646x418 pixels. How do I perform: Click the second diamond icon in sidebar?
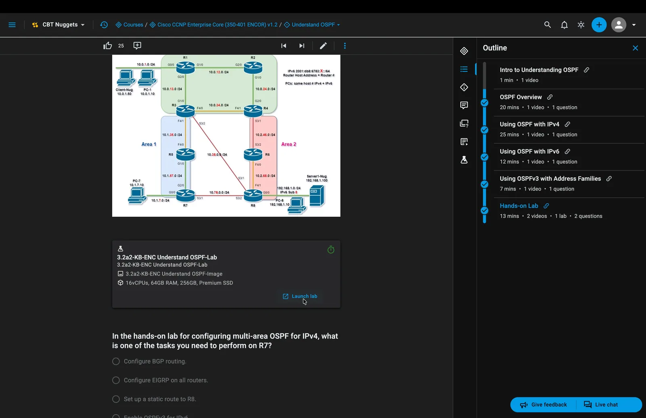coord(464,87)
